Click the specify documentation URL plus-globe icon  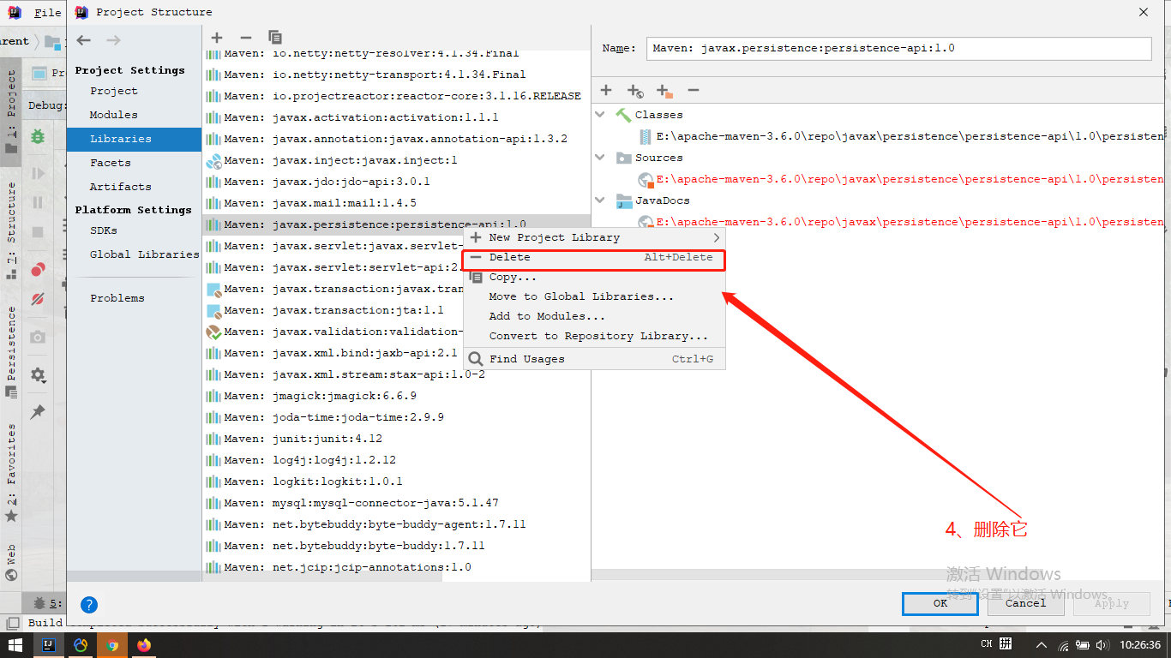[x=635, y=90]
